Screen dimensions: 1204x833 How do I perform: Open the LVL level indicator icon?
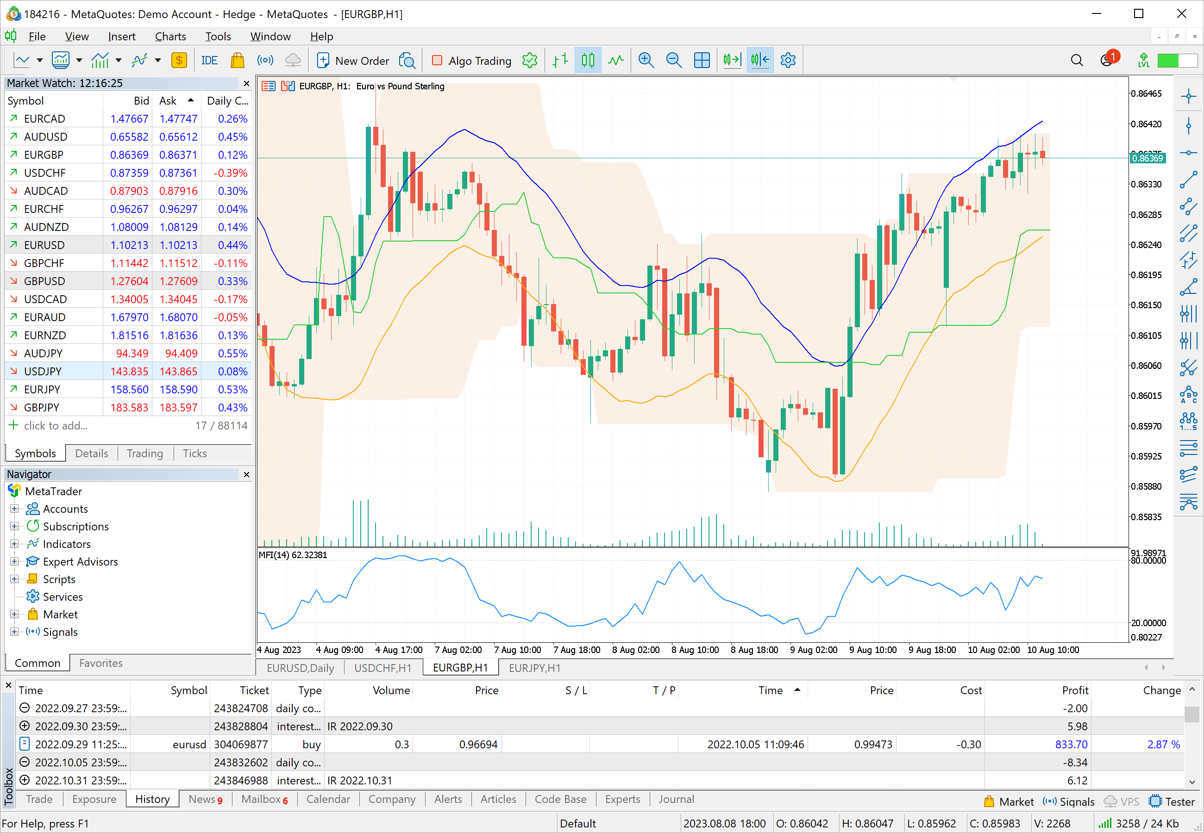(x=1143, y=61)
